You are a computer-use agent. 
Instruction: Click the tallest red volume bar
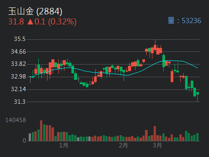[41, 130]
